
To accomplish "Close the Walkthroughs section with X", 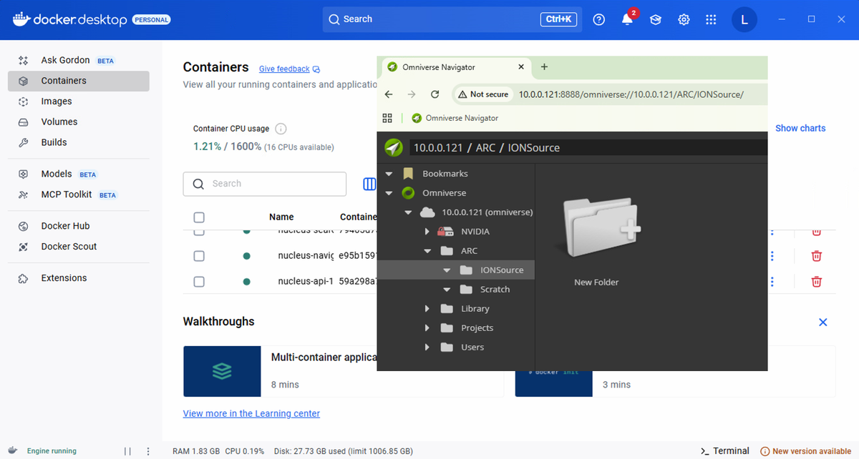I will tap(822, 322).
